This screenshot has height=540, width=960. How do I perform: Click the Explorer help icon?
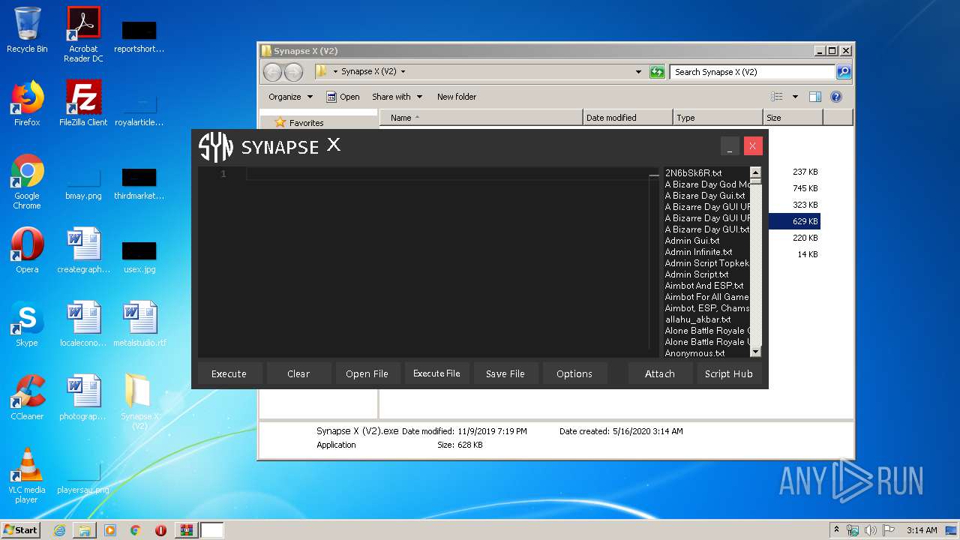click(x=836, y=97)
